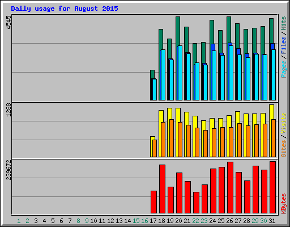Click day 23 on the x-axis
This screenshot has width=290, height=227.
(204, 221)
